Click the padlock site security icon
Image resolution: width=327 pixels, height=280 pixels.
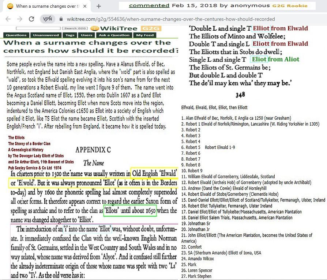(61, 19)
